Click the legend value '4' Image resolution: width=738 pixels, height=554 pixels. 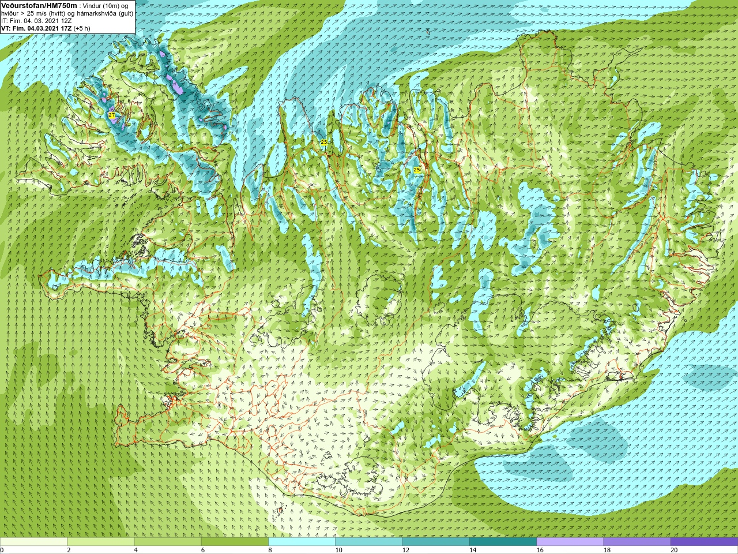tap(135, 550)
